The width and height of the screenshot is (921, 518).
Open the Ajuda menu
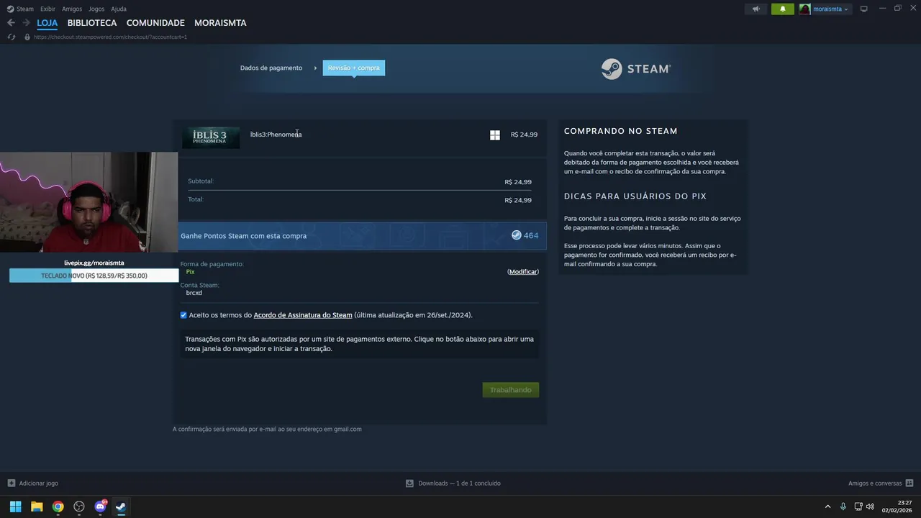pos(119,9)
